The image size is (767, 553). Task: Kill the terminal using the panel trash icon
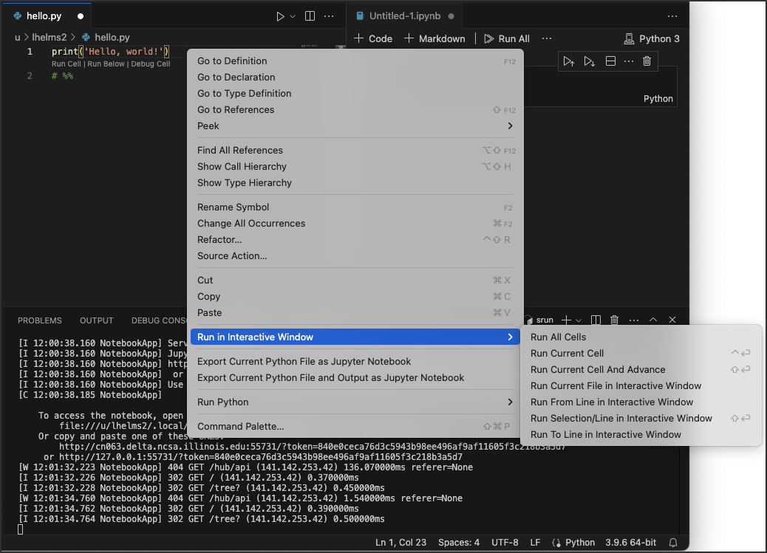pyautogui.click(x=615, y=320)
